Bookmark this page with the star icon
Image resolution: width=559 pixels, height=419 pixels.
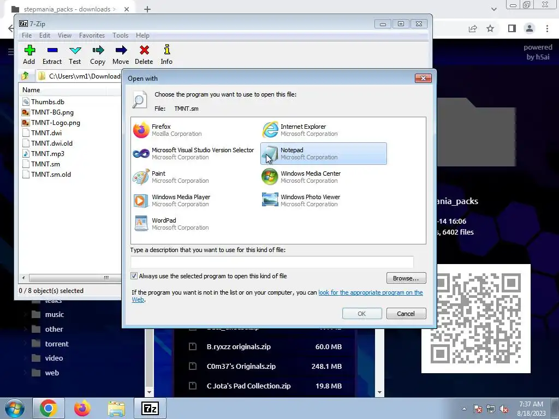tap(490, 28)
